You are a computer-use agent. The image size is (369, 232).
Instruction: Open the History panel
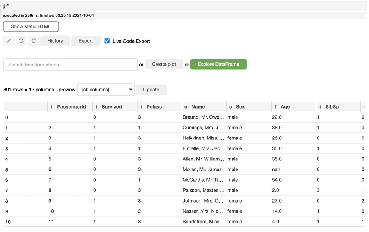coord(55,41)
